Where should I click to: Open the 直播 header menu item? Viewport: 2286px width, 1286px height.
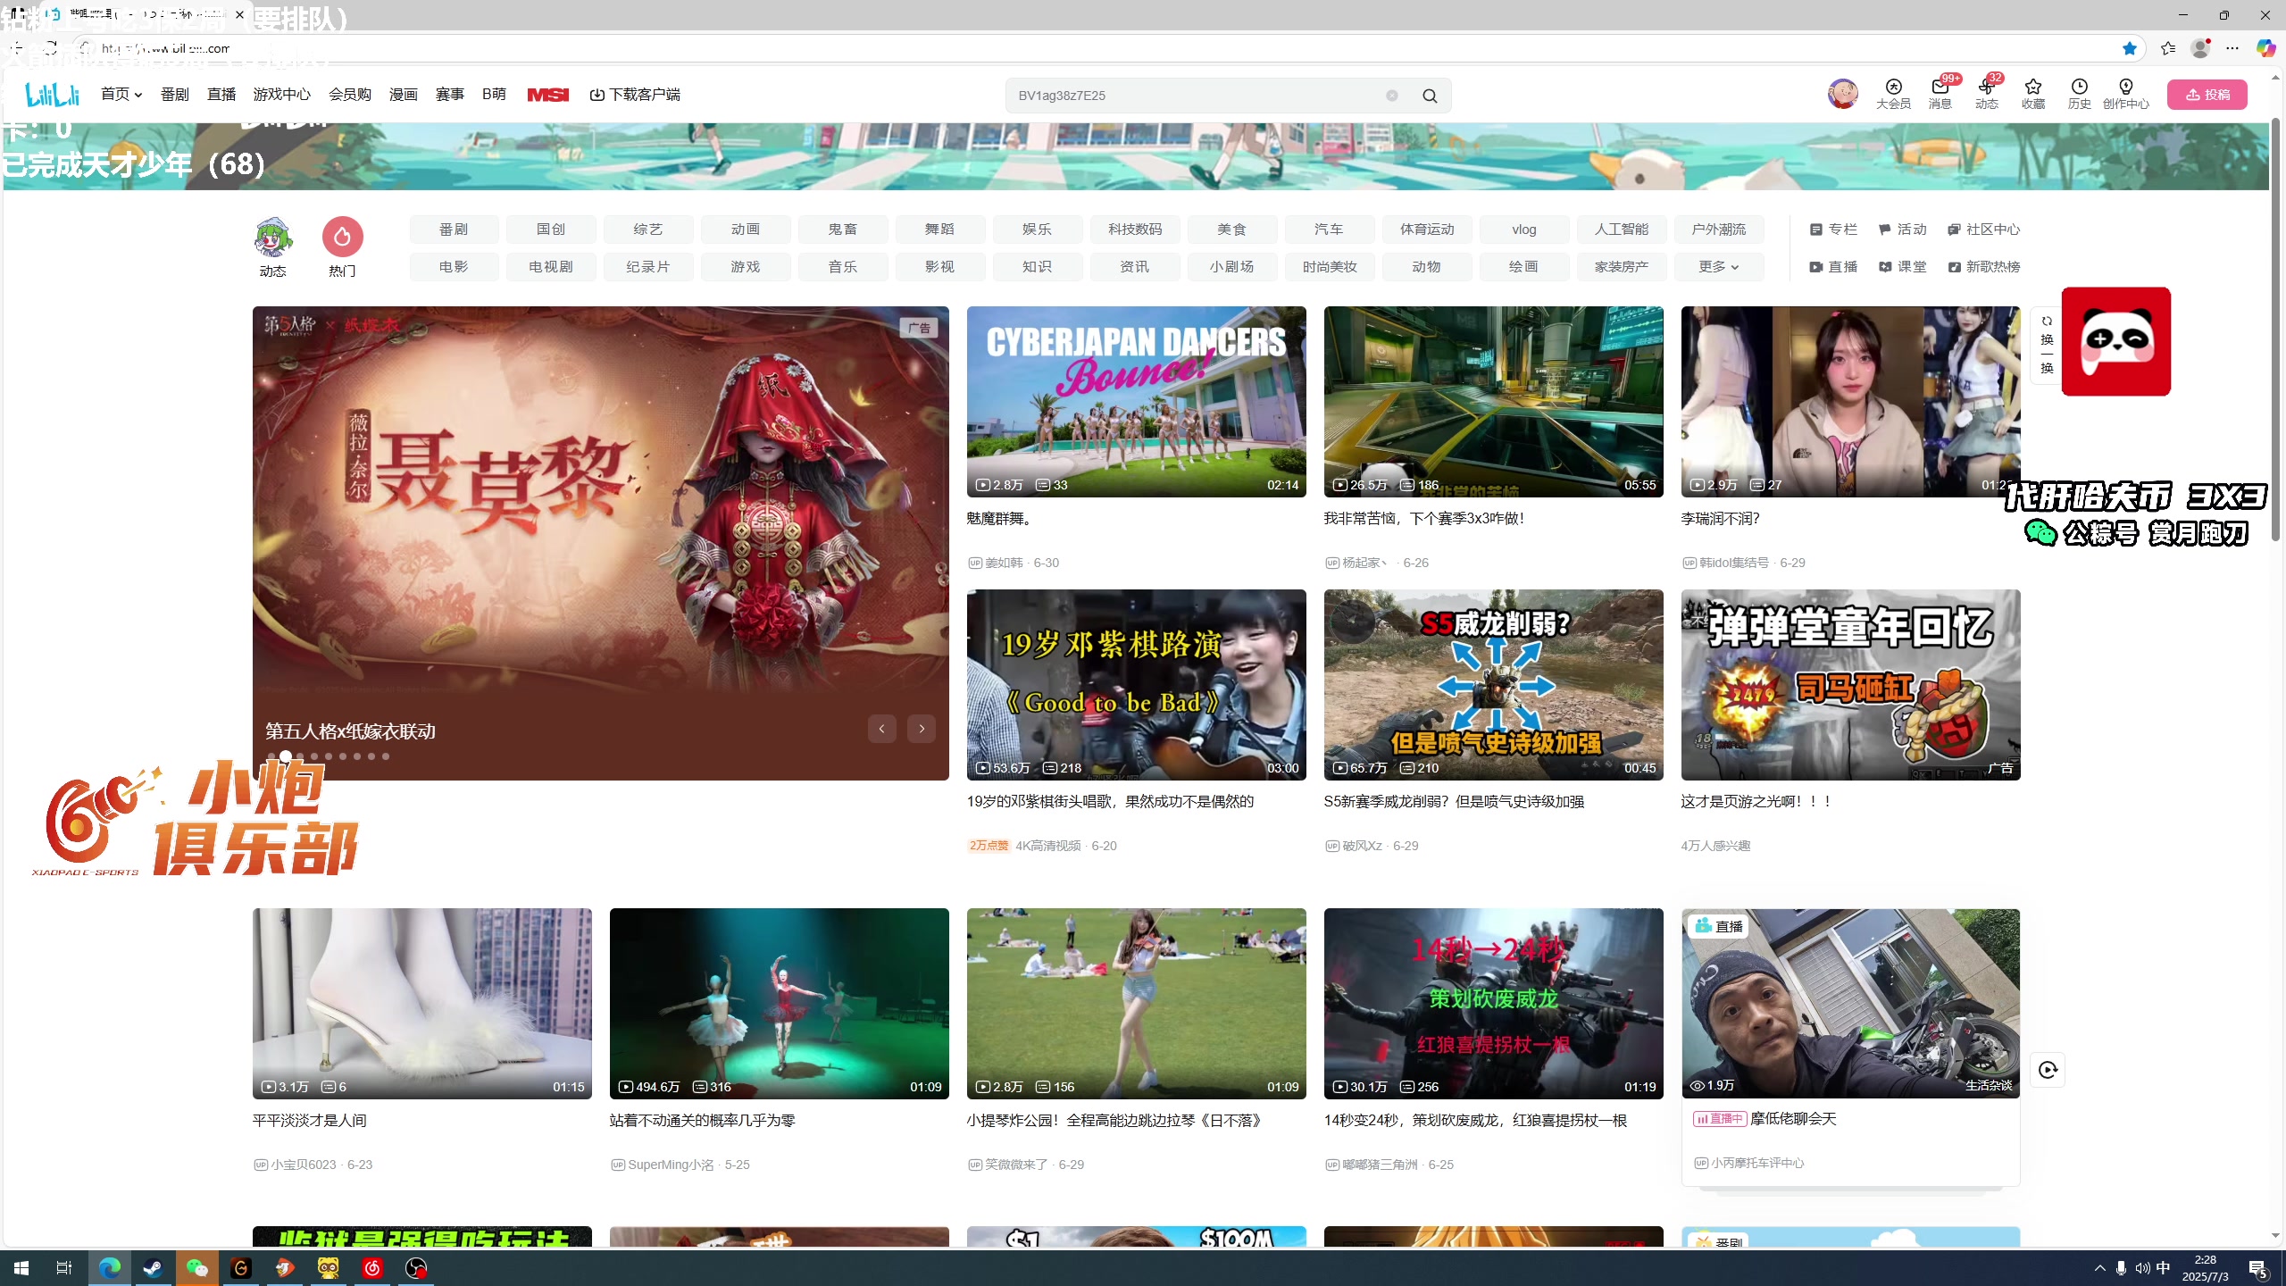point(221,95)
